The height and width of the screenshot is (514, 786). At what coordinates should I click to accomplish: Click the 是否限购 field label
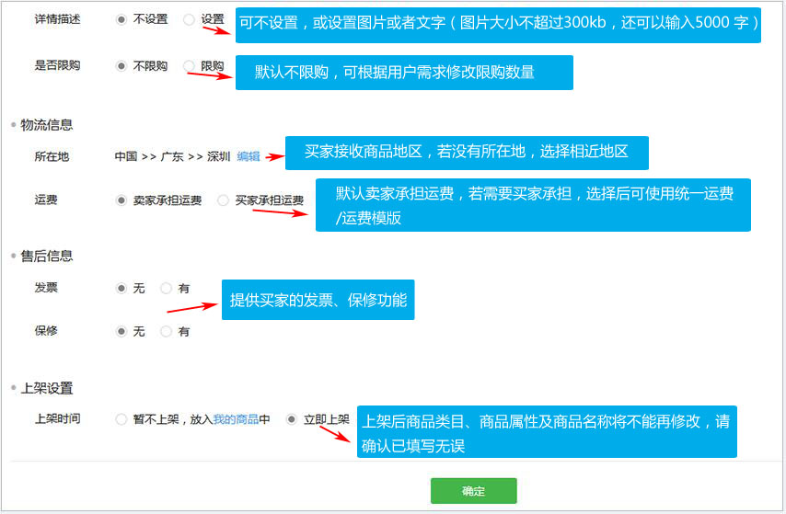[57, 65]
